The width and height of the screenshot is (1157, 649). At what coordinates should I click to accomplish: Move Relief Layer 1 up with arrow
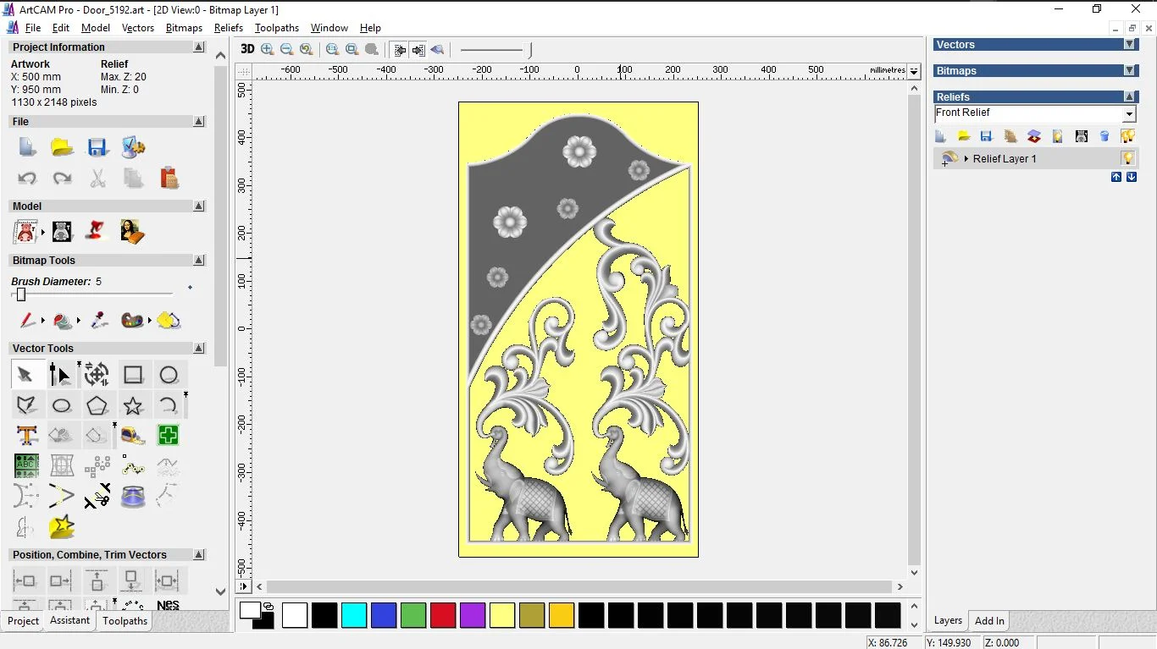(x=1116, y=177)
